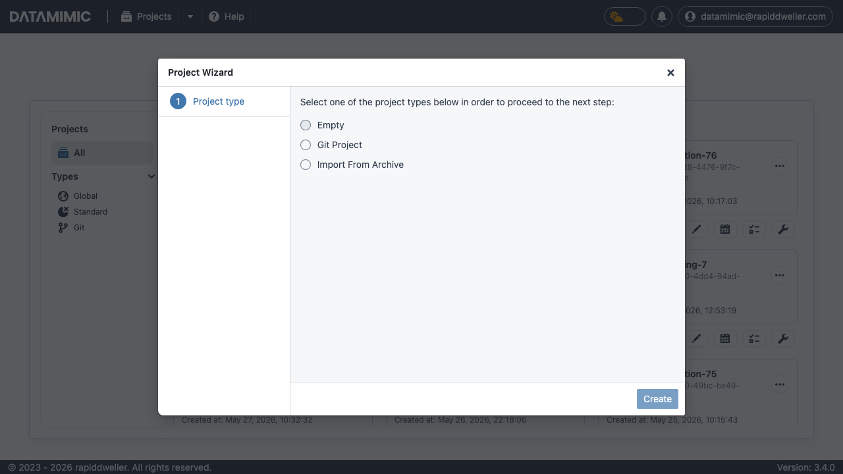Select the Import From Archive radio button
Image resolution: width=843 pixels, height=474 pixels.
(x=306, y=165)
